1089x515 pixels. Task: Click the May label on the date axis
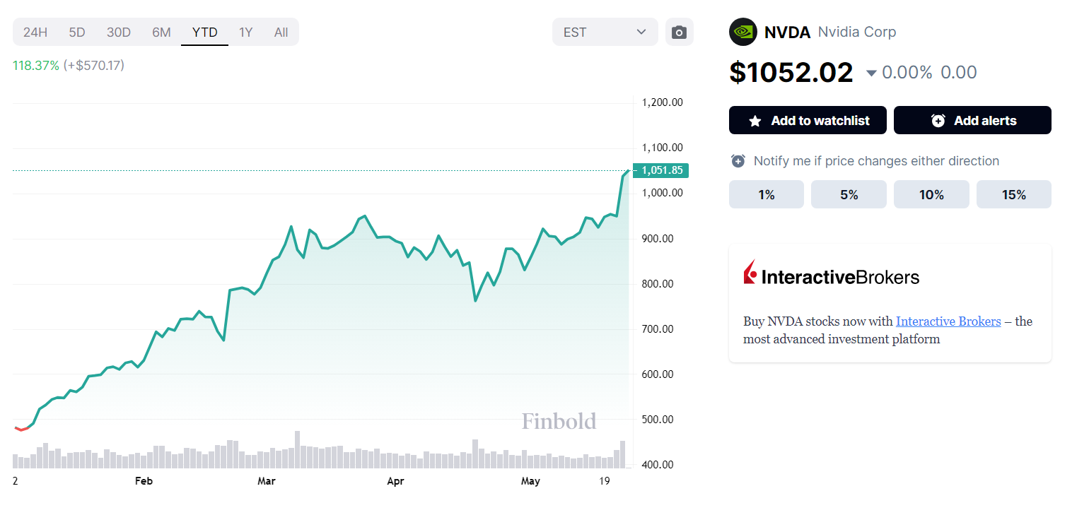[530, 481]
